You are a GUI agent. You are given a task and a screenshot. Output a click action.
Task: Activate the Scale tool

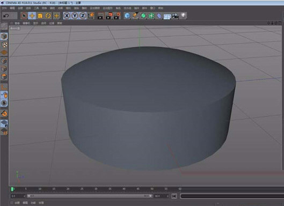point(40,16)
